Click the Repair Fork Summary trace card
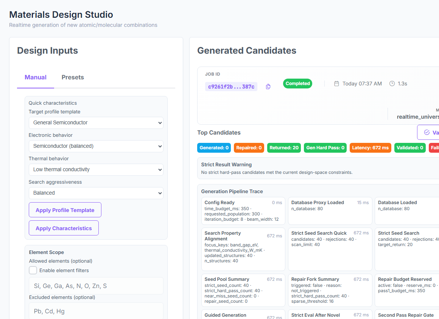The image size is (439, 319). tap(330, 290)
